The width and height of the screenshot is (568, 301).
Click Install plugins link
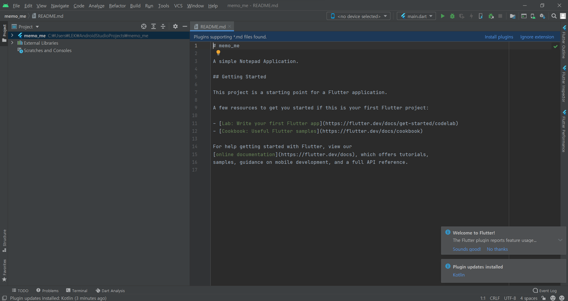(x=499, y=37)
